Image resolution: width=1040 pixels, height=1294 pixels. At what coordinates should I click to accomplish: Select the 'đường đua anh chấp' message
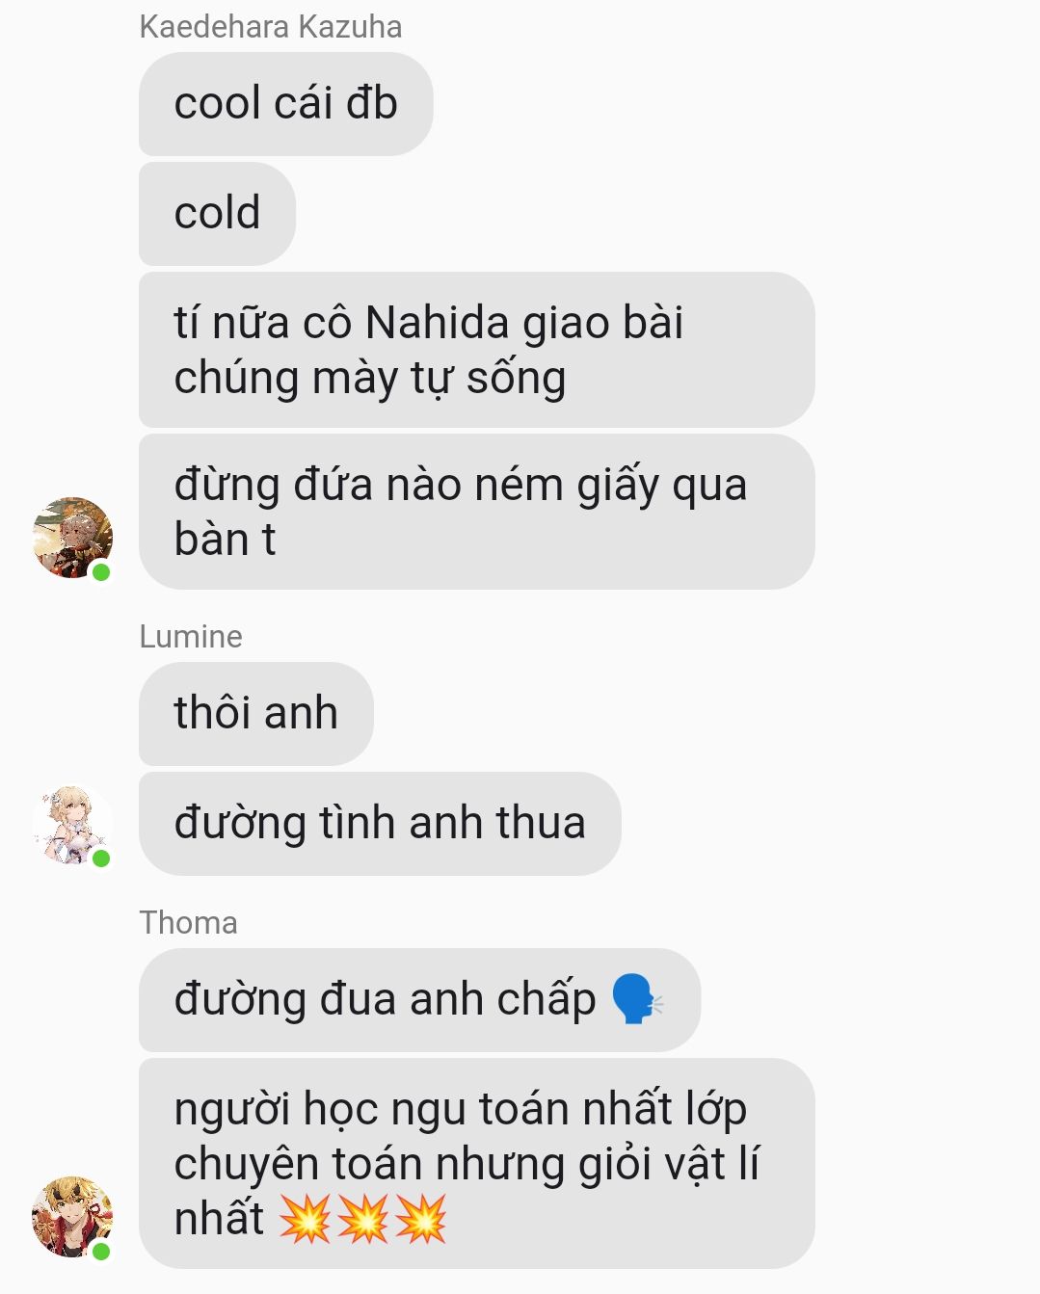pyautogui.click(x=419, y=1000)
